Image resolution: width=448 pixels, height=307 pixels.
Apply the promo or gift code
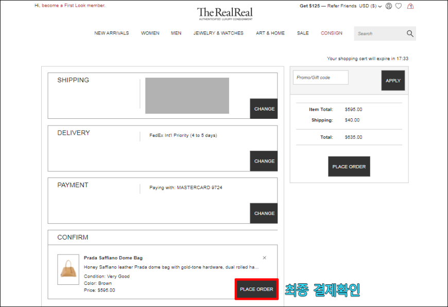point(393,80)
